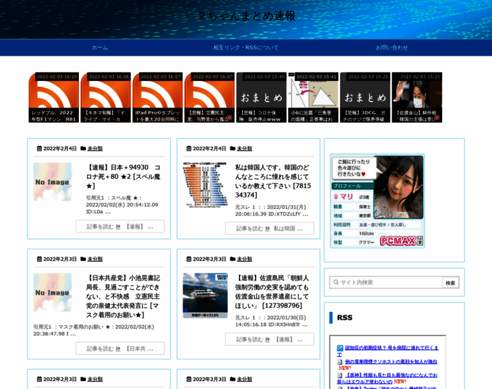The height and width of the screenshot is (389, 492).
Task: Go to the お問い合わせ contact page
Action: 392,47
